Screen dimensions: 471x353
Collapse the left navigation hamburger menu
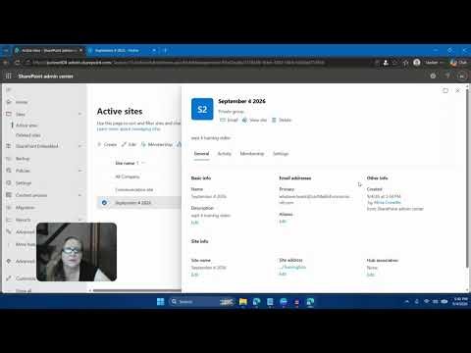point(9,90)
